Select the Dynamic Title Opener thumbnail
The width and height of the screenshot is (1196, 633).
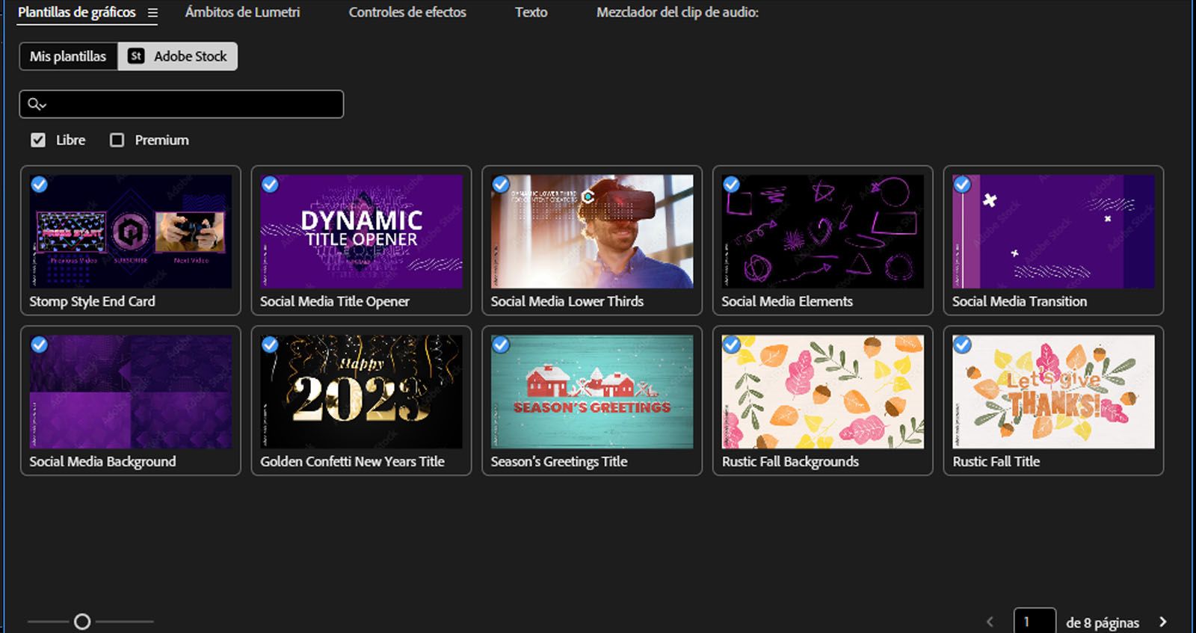[x=361, y=232]
